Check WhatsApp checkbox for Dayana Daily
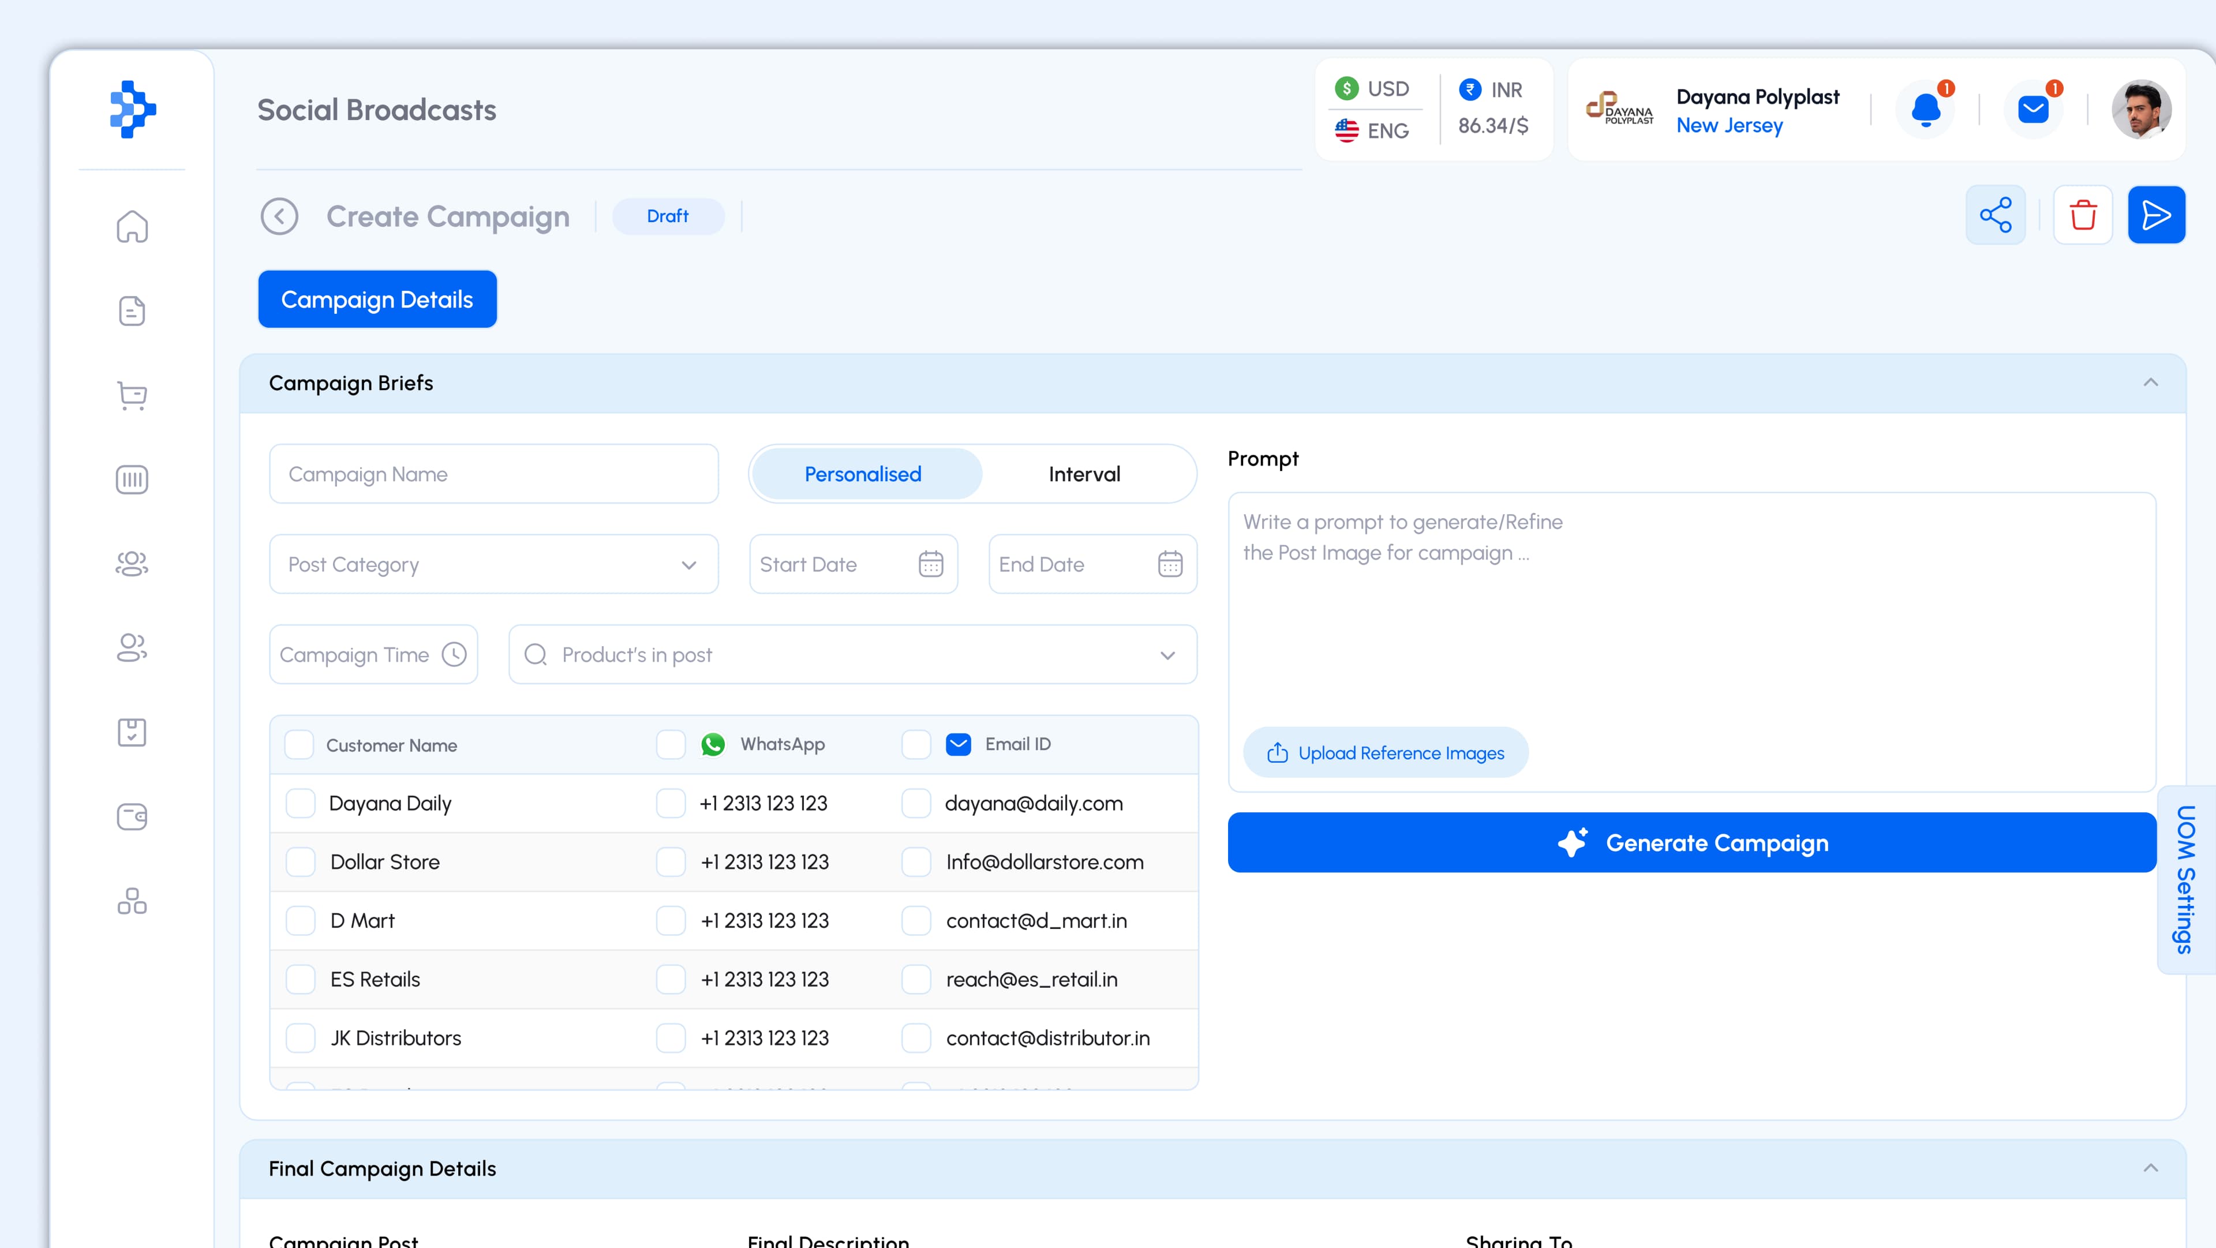The height and width of the screenshot is (1248, 2216). 670,803
